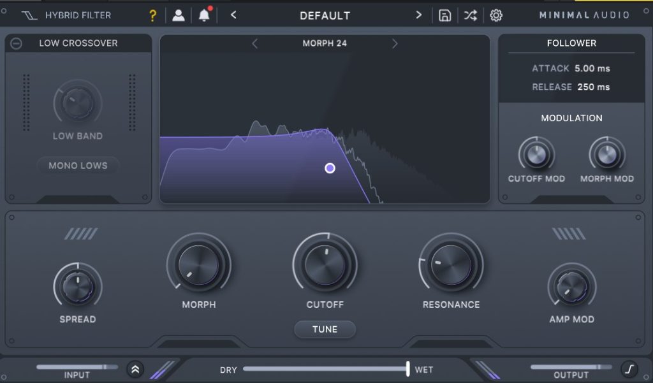Click the double chevron icon beside Input
The width and height of the screenshot is (653, 383).
(x=135, y=369)
